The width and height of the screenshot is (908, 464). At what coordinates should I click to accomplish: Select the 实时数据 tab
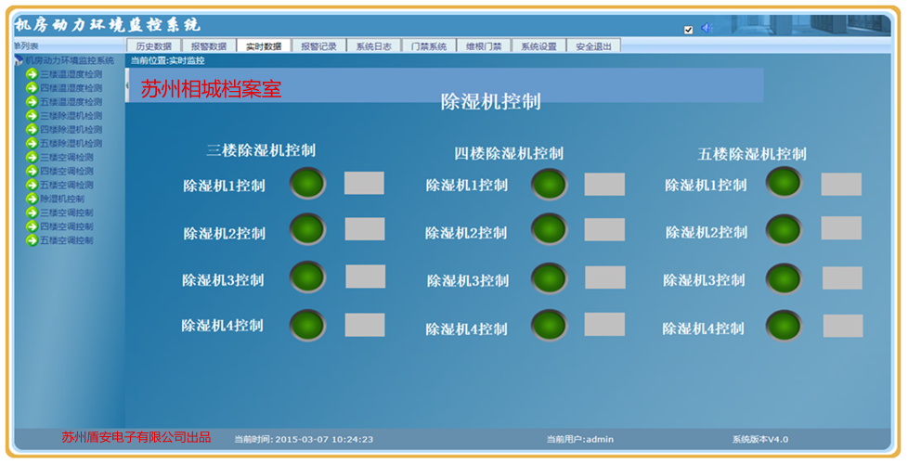tap(264, 46)
